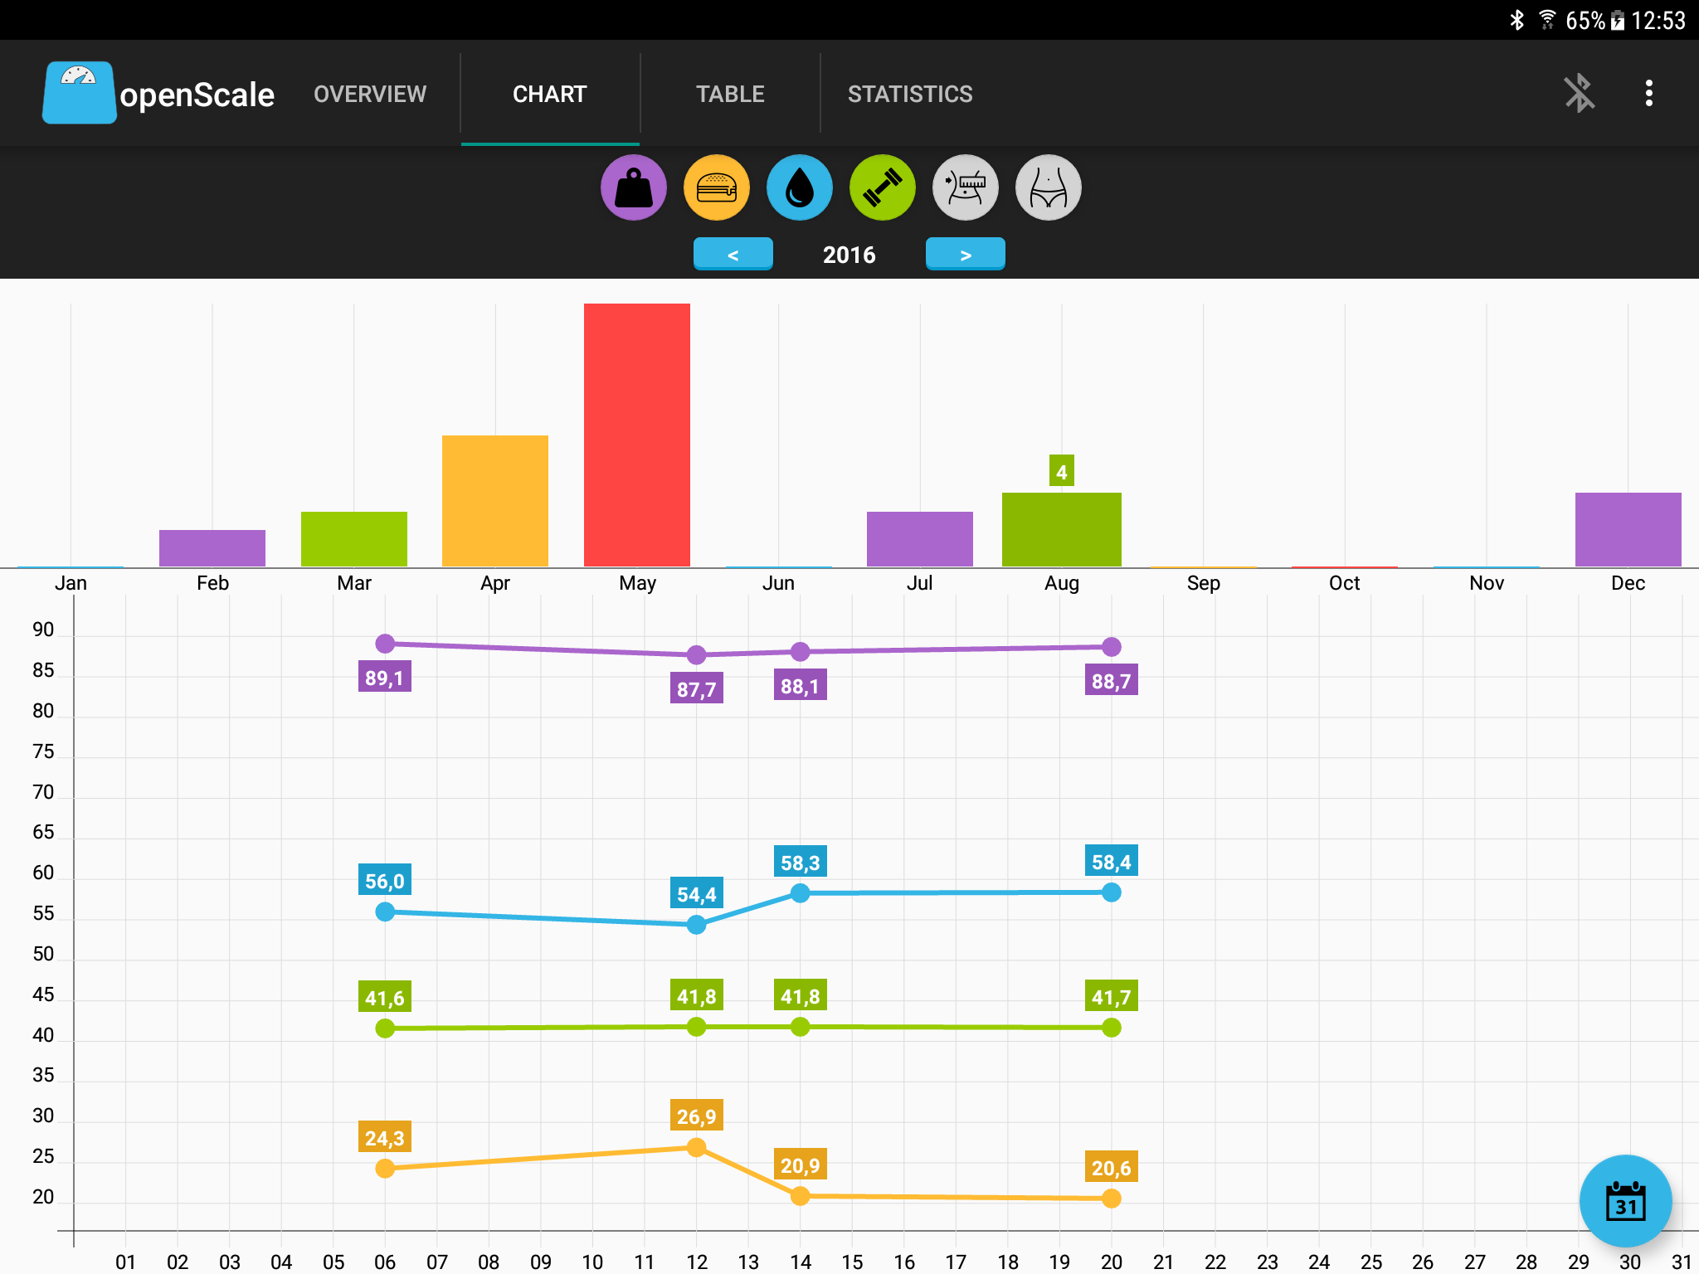Toggle the muscle dumbbell series
The image size is (1699, 1274).
[x=883, y=187]
